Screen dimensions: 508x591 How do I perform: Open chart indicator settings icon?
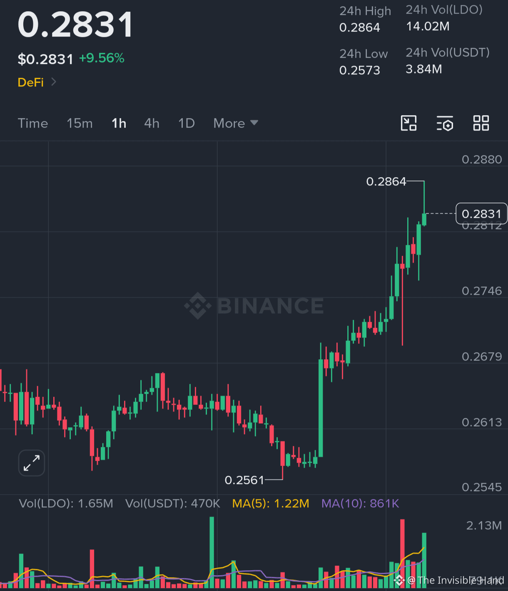[x=445, y=124]
